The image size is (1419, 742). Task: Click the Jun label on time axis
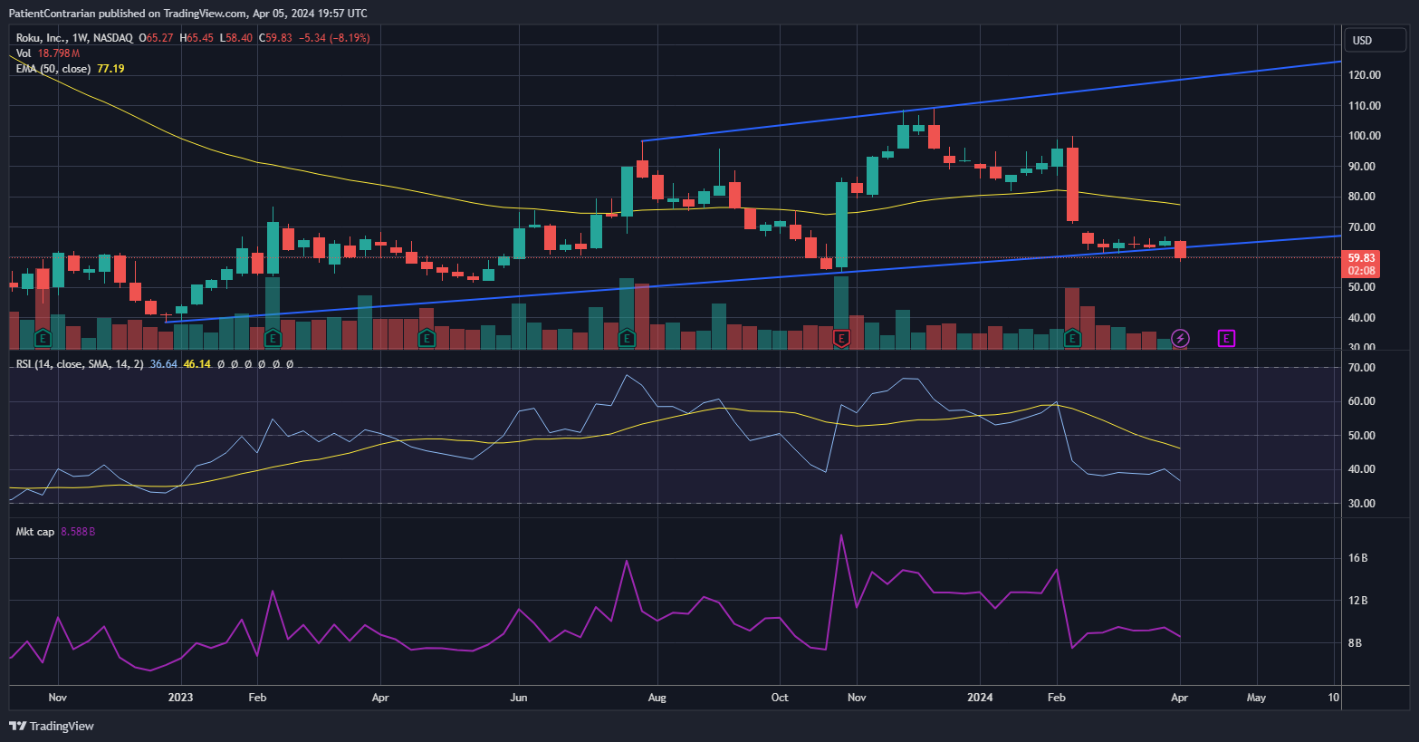click(519, 698)
